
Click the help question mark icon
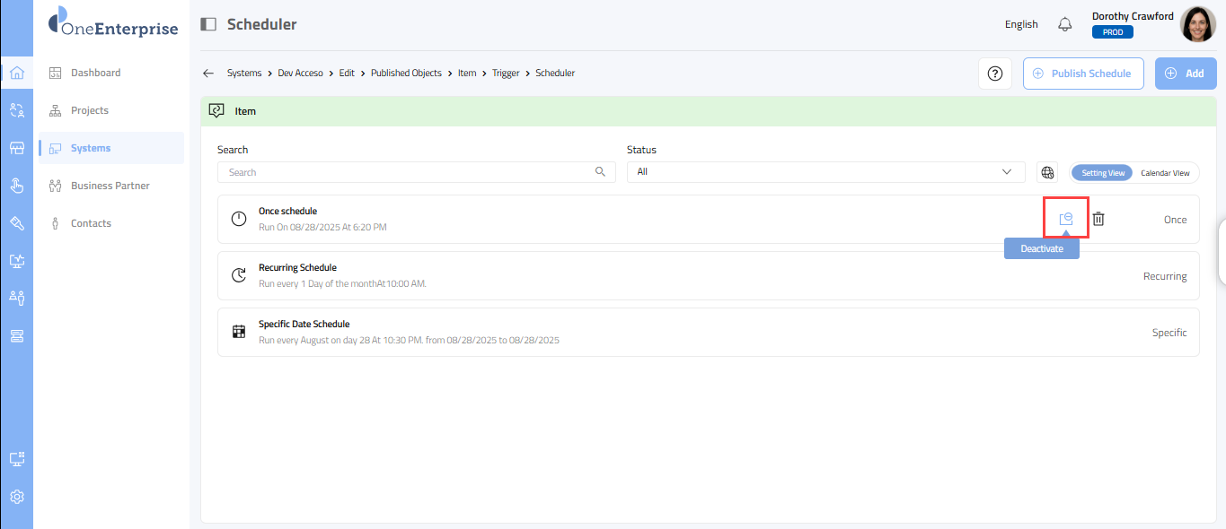[994, 74]
